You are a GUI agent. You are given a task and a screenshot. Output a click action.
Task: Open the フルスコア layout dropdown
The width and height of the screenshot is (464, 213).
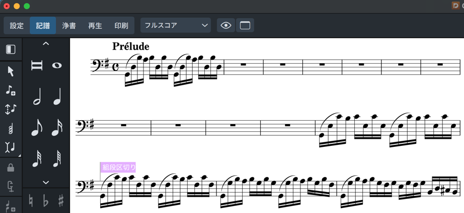[x=175, y=26]
